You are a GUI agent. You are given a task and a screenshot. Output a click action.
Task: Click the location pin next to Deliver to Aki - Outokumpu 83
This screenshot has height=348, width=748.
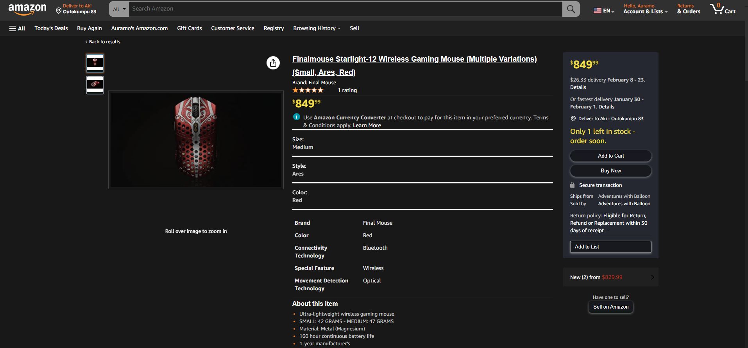coord(573,119)
